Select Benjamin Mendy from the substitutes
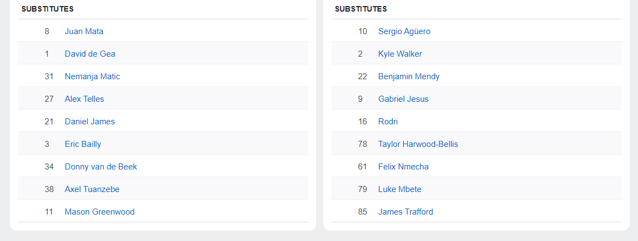The image size is (638, 241). tap(409, 76)
